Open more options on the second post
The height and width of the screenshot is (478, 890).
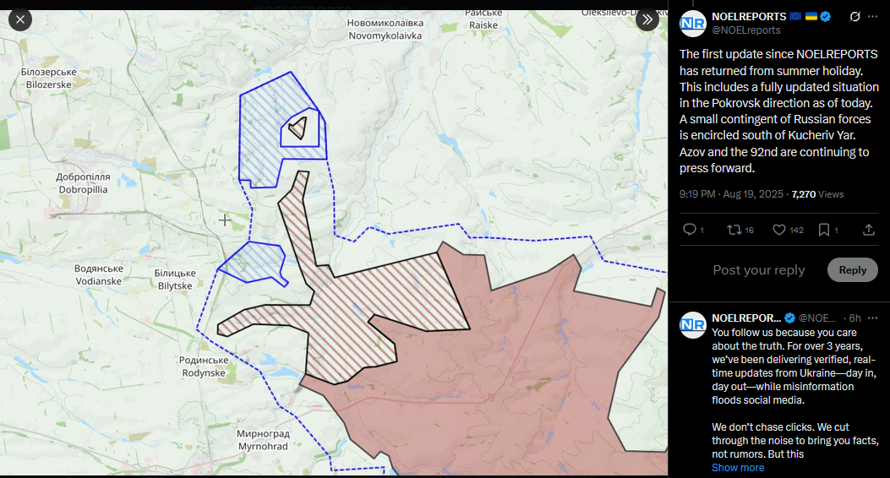click(873, 318)
